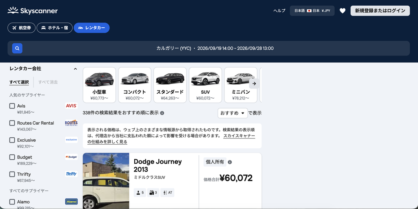Open the おすすめ sort dropdown
Screen dimensions: 418x209
[232, 113]
